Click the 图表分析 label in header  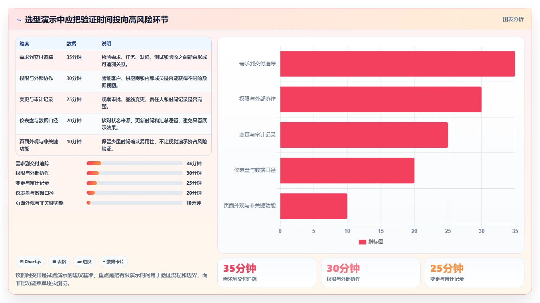click(513, 19)
